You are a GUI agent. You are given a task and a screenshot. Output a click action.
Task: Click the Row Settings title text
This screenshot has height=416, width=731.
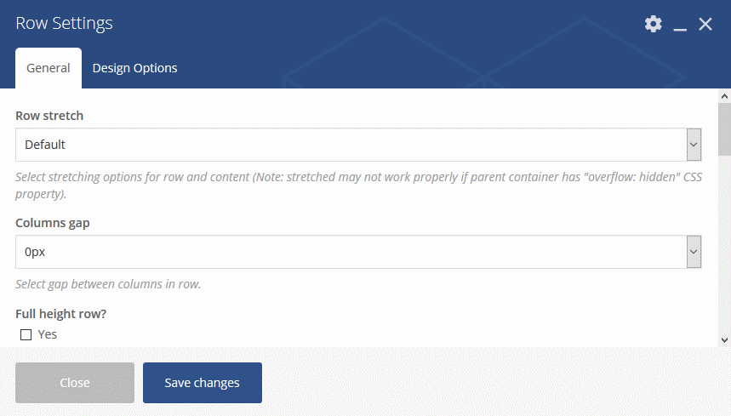click(65, 24)
